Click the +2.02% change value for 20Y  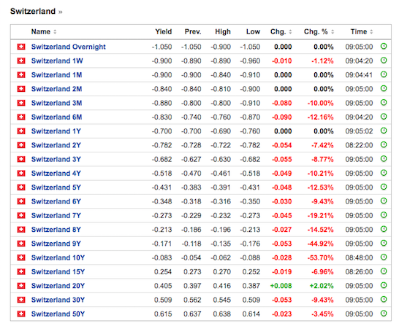point(322,286)
